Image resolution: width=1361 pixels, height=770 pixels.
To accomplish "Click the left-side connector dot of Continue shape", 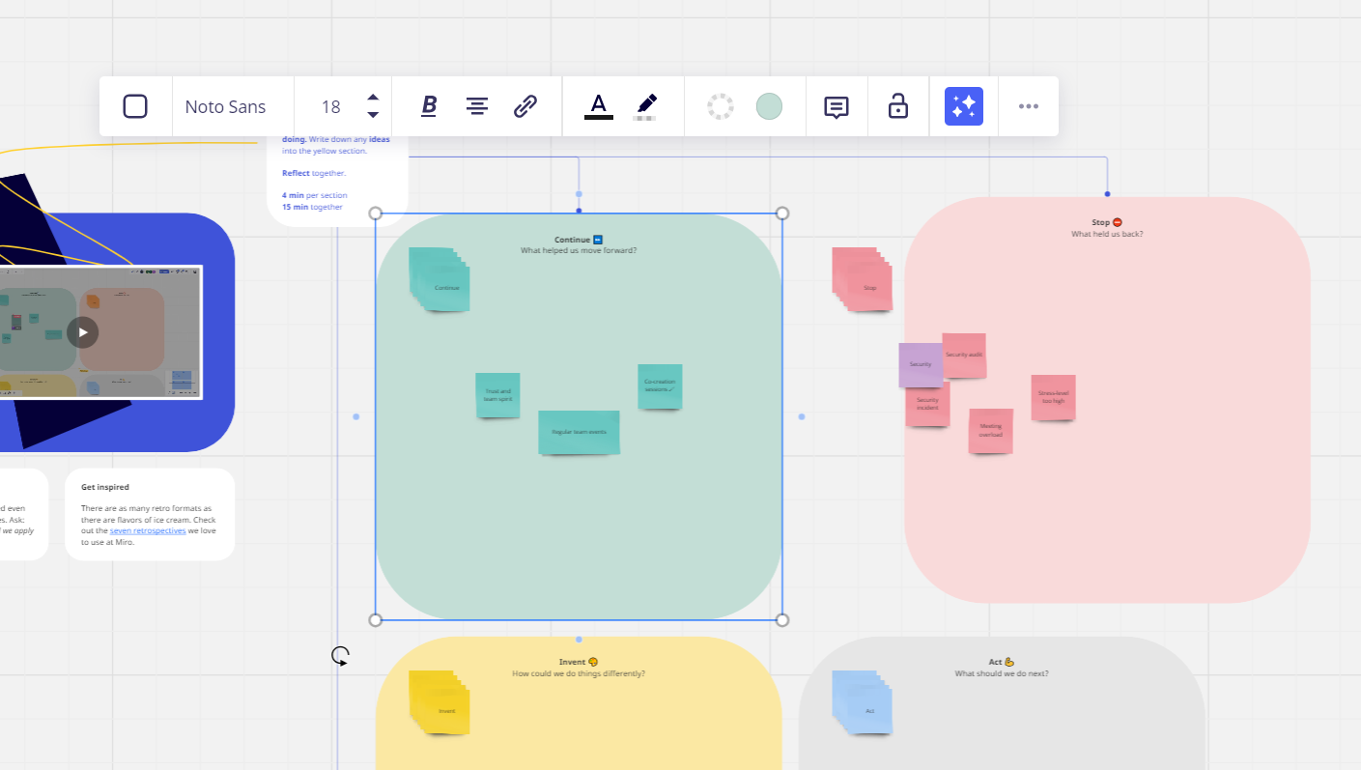I will [x=356, y=416].
